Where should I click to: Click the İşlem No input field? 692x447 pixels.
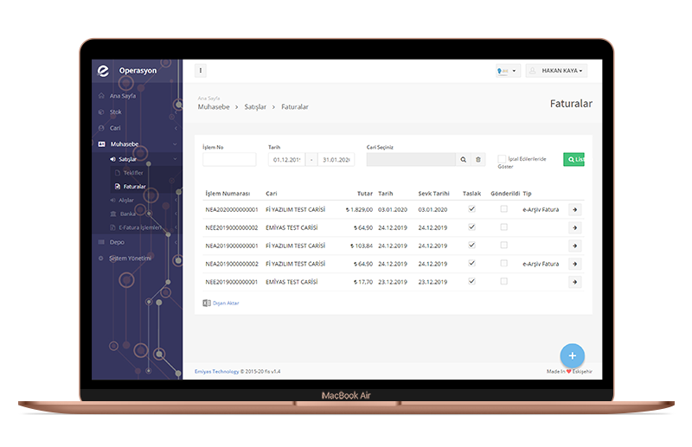pyautogui.click(x=229, y=160)
